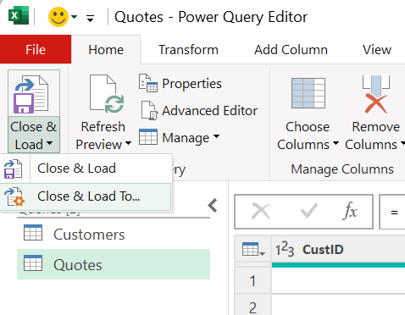Expand the Choose Columns dropdown arrow
Image resolution: width=405 pixels, height=315 pixels.
336,143
